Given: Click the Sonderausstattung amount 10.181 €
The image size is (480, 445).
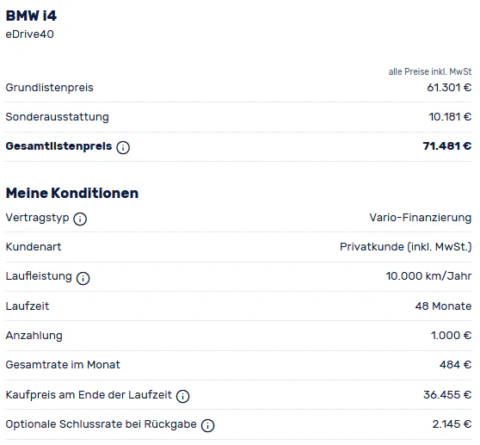Looking at the screenshot, I should [x=450, y=117].
